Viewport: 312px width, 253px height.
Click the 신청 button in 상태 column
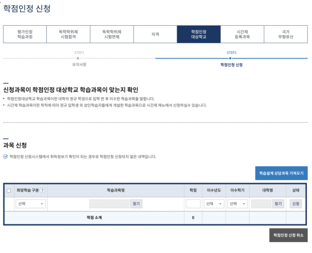(296, 204)
